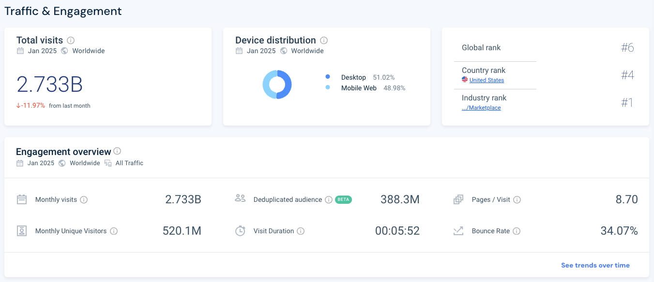Click the Pages / Visit icon
Image resolution: width=654 pixels, height=282 pixels.
tap(458, 199)
